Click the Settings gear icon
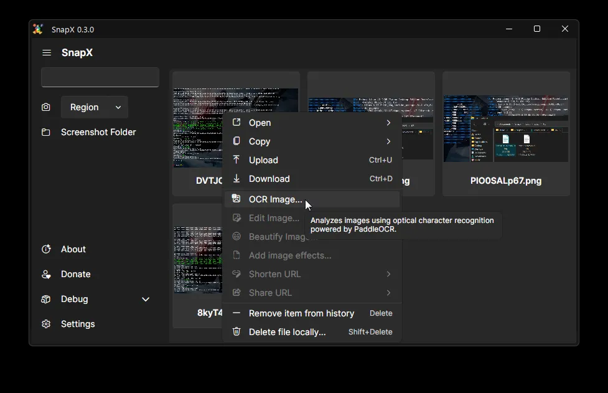The height and width of the screenshot is (393, 608). tap(46, 324)
